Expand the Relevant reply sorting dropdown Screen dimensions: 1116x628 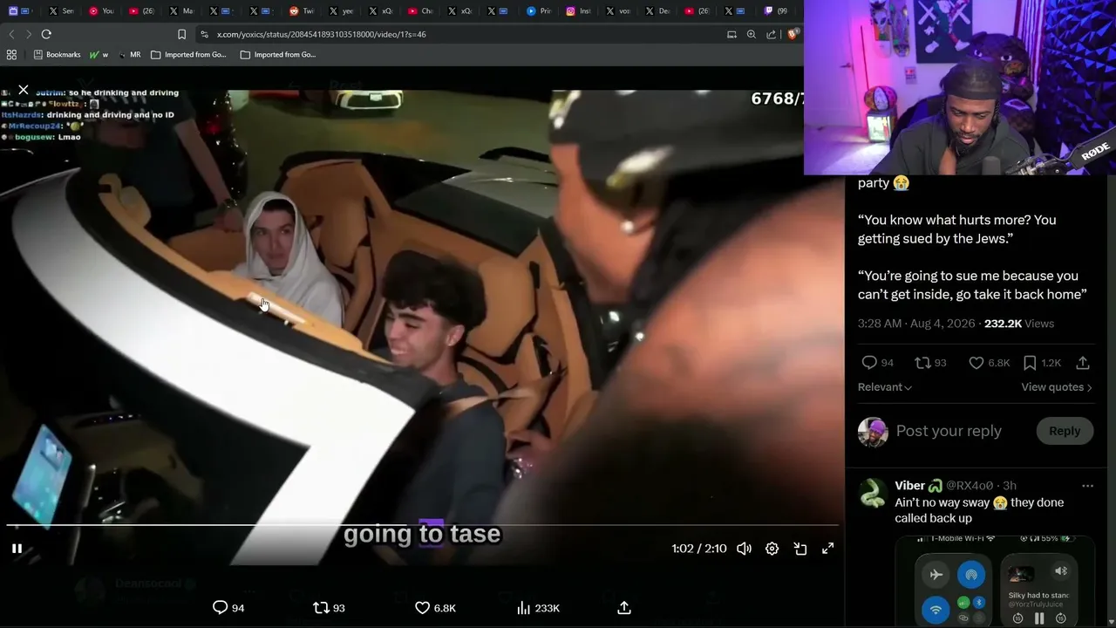tap(885, 387)
